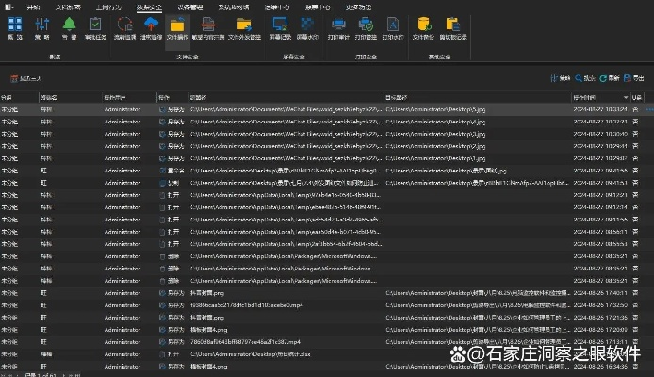Viewport: 654px width, 377px height.
Task: Select the 屏幕记录 monitor icon
Action: coord(280,29)
